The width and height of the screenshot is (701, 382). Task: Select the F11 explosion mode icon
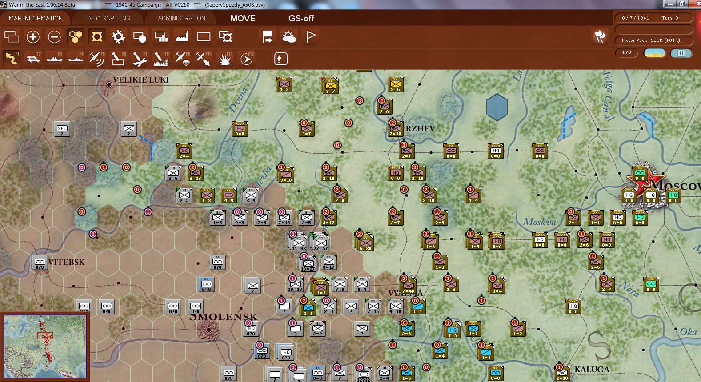click(x=225, y=59)
